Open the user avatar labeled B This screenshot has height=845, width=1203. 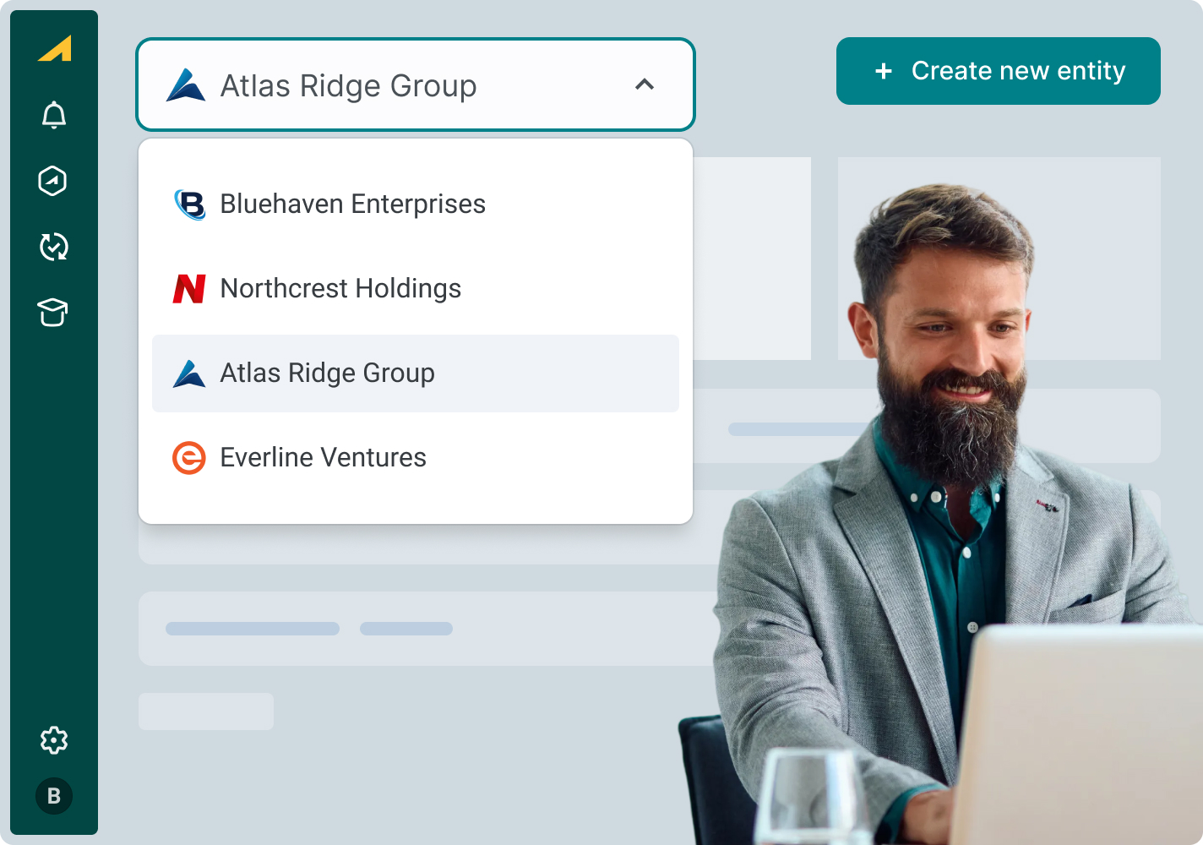pos(54,796)
